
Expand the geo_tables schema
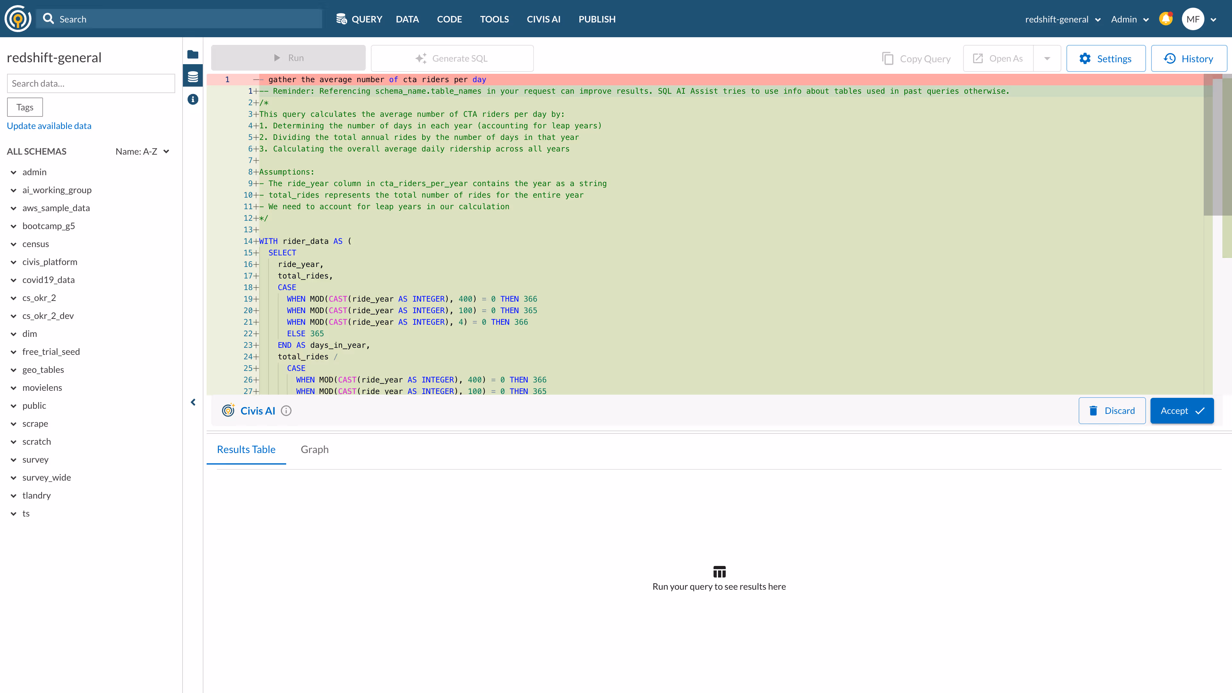13,370
